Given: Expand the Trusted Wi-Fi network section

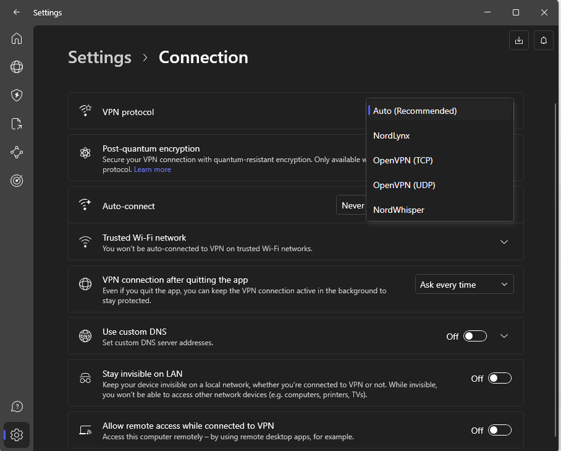Looking at the screenshot, I should pyautogui.click(x=504, y=242).
